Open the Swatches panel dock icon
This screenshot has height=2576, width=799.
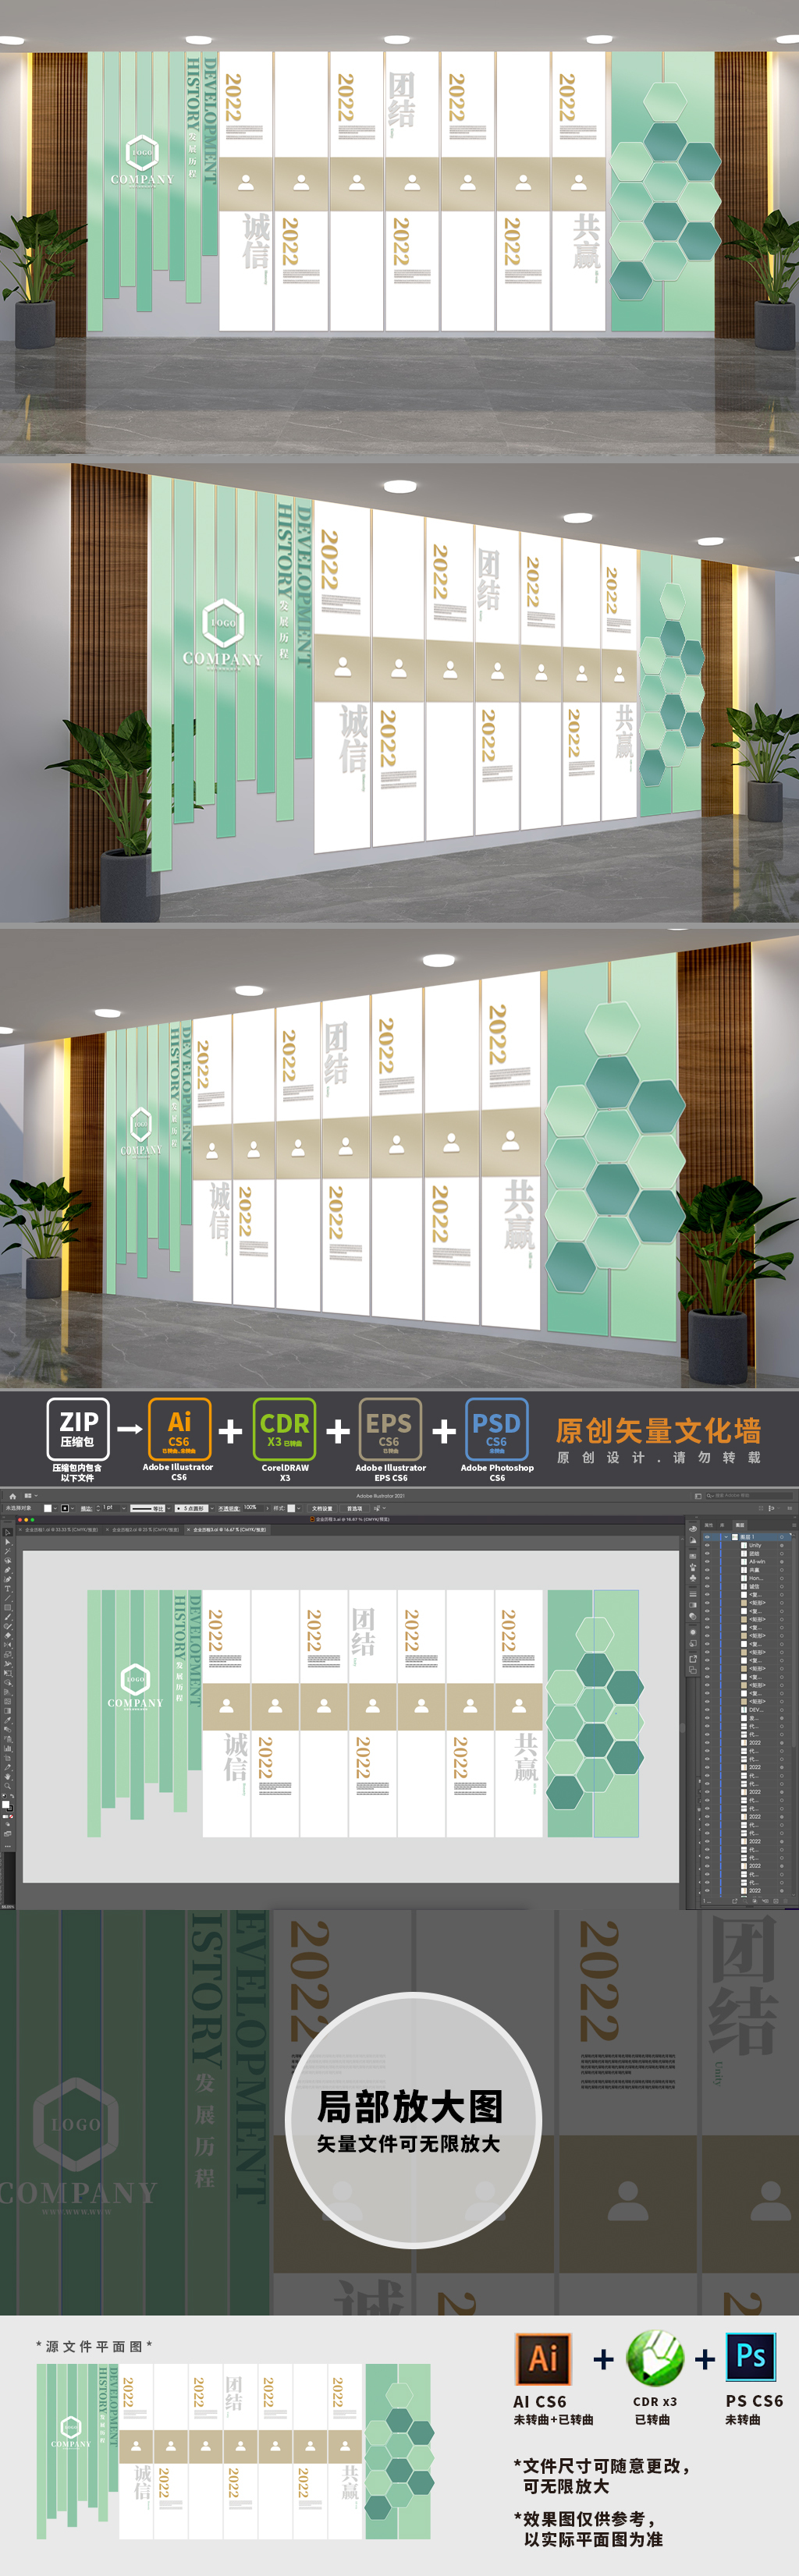693,1557
